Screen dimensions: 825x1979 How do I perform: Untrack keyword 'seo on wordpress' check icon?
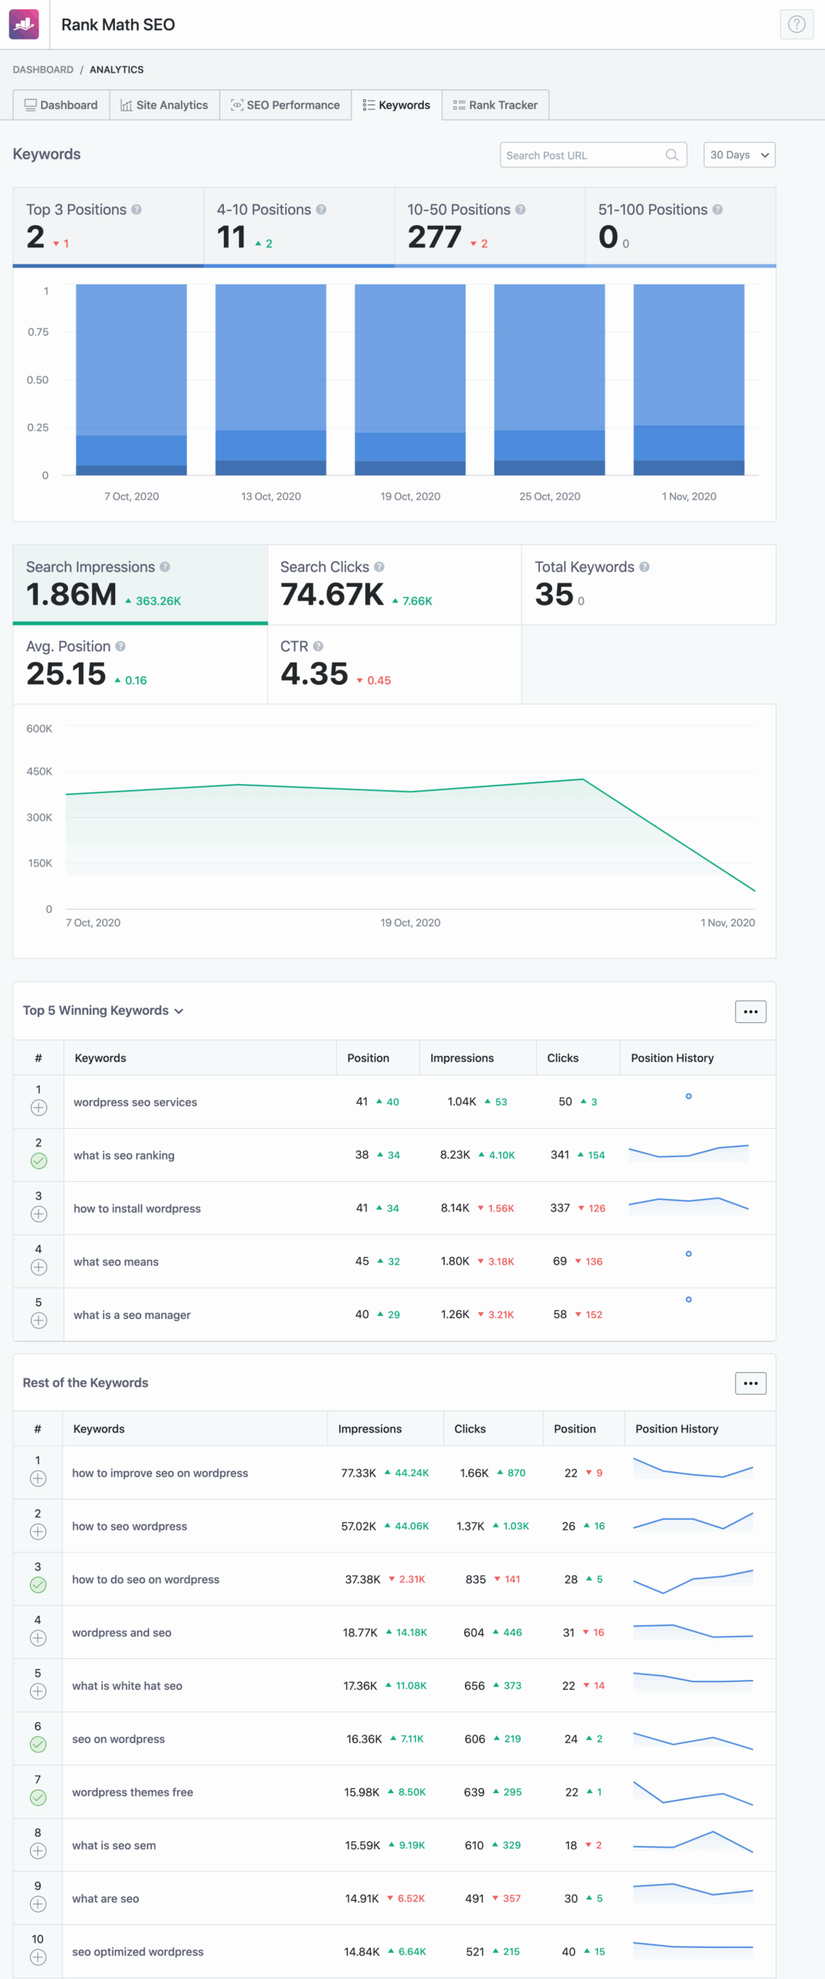click(x=38, y=1745)
